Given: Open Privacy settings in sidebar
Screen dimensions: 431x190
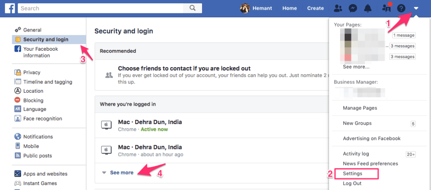Looking at the screenshot, I should pyautogui.click(x=32, y=73).
